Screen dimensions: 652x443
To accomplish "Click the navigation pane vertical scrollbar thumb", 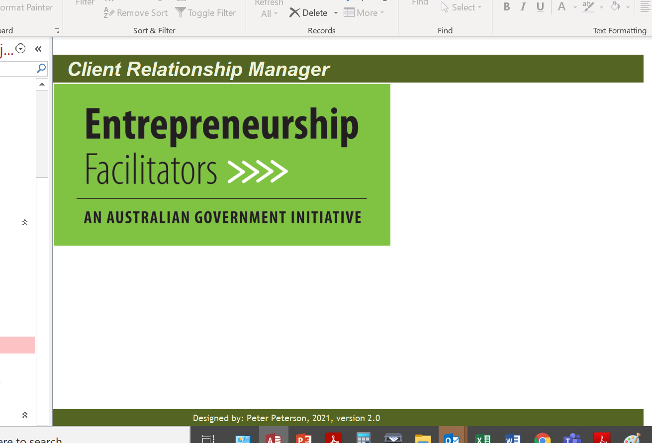I will [x=42, y=301].
